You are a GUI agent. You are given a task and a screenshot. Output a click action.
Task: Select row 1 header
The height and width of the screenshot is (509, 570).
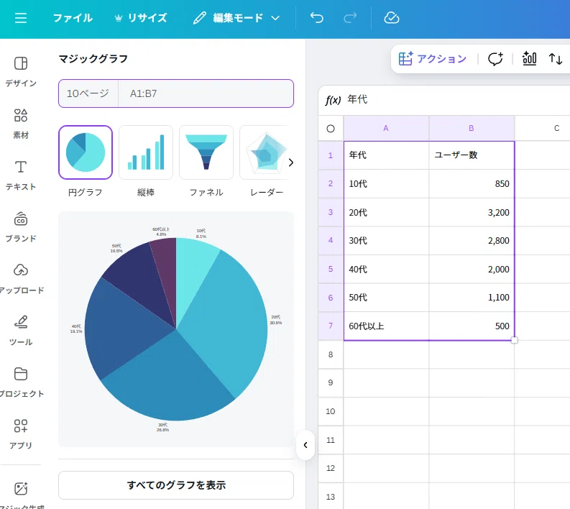point(331,155)
